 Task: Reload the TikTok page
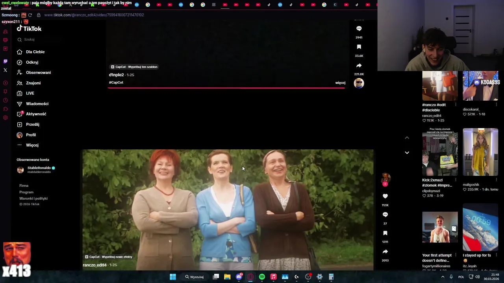tap(30, 15)
